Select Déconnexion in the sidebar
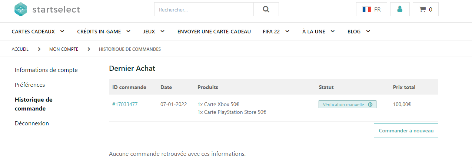 [32, 123]
